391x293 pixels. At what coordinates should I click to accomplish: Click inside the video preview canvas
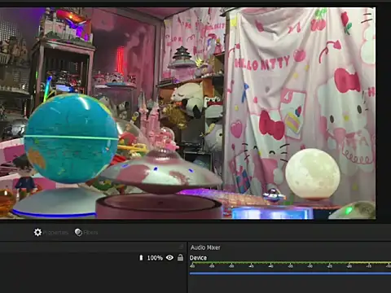pyautogui.click(x=187, y=113)
